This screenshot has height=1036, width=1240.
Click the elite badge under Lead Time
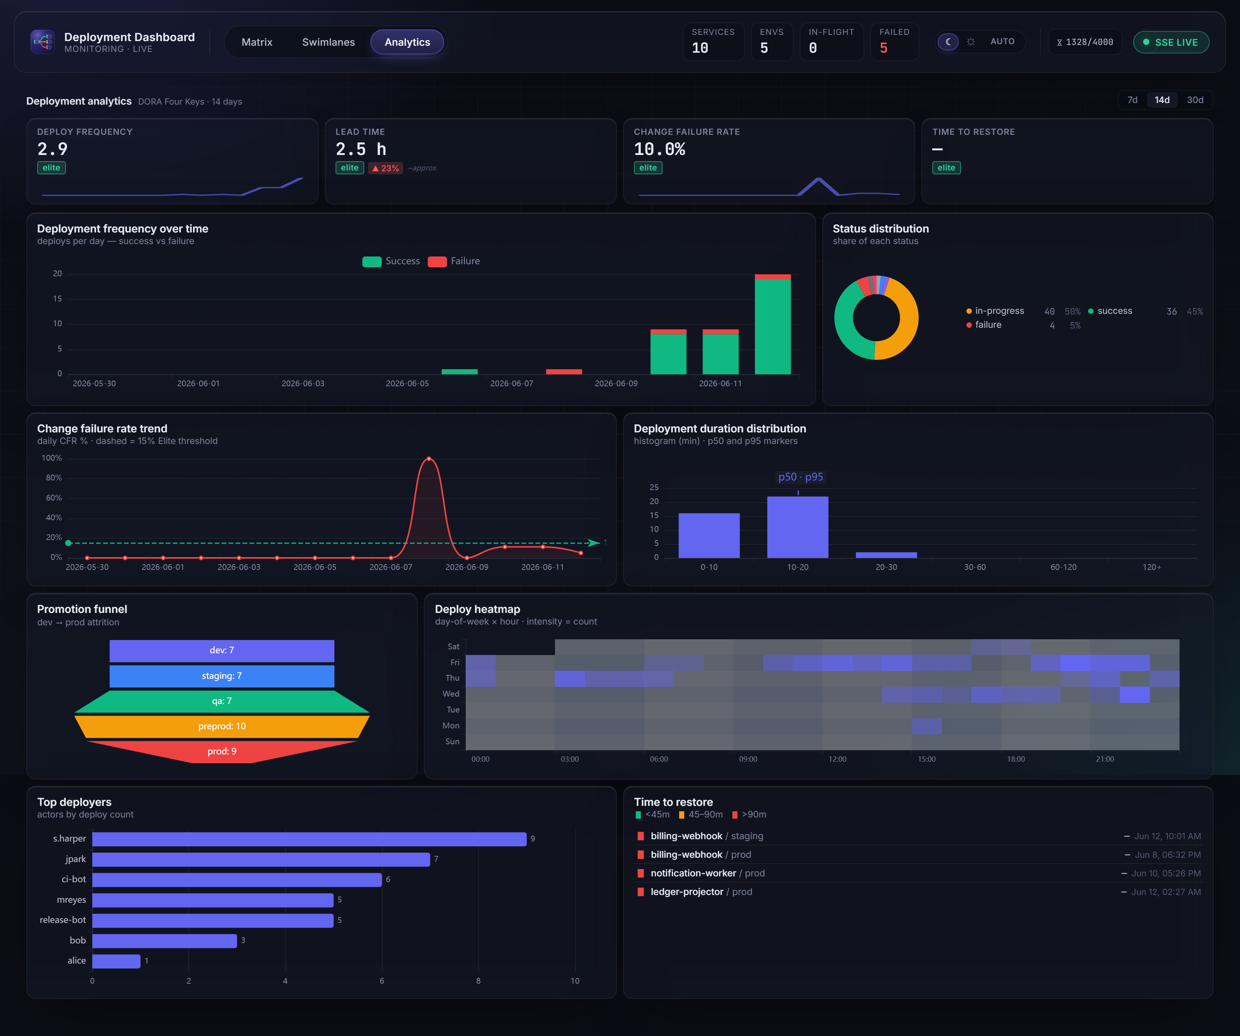(350, 168)
